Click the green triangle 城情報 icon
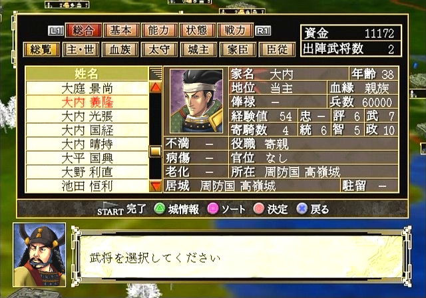Viewport: 426px width, 298px height. click(160, 209)
